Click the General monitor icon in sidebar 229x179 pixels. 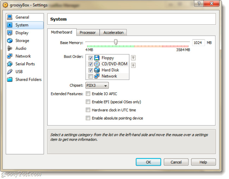click(x=10, y=17)
